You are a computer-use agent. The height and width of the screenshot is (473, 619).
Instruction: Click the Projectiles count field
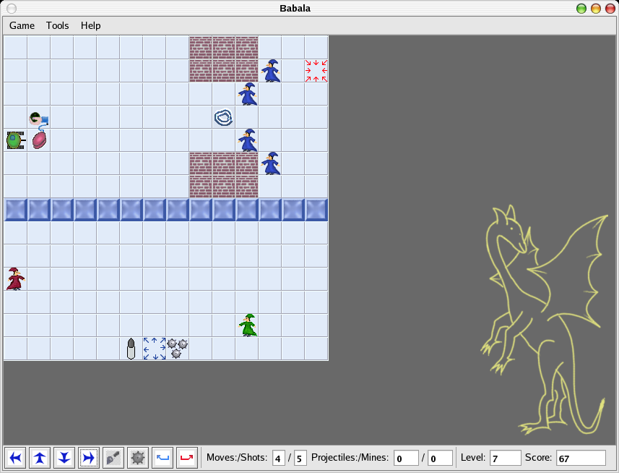(406, 458)
